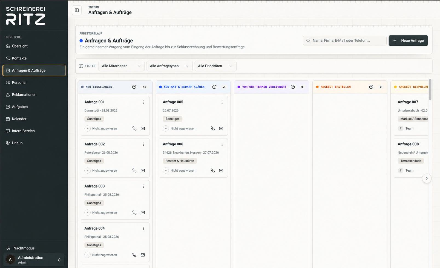Screen dimensions: 440x268
Task: Click the Neue Anfrage button
Action: point(408,41)
